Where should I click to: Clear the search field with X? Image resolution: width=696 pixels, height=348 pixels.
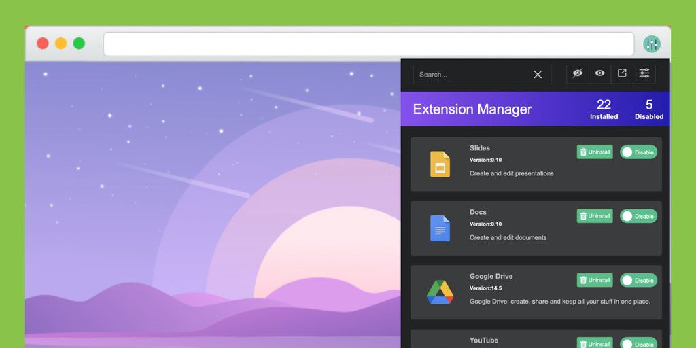(538, 75)
